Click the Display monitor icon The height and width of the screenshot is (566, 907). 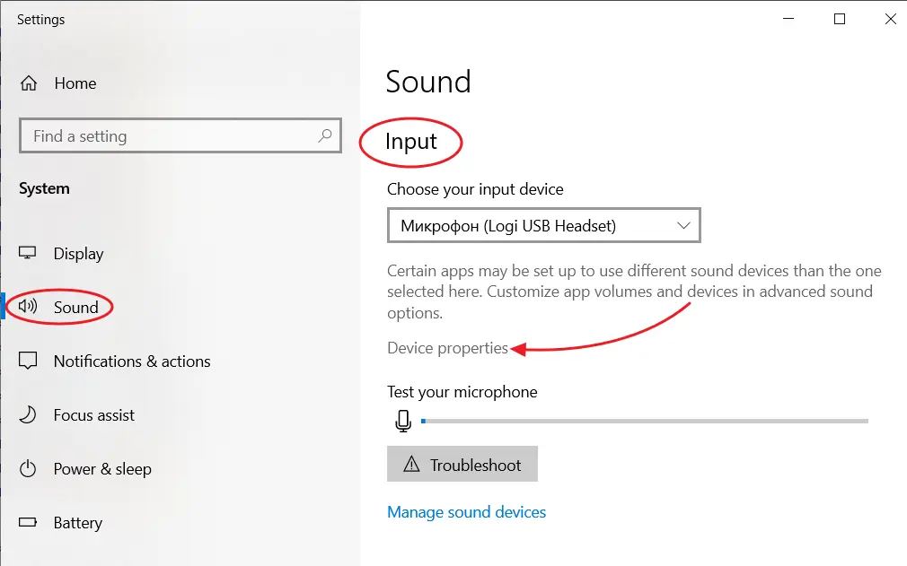(29, 254)
